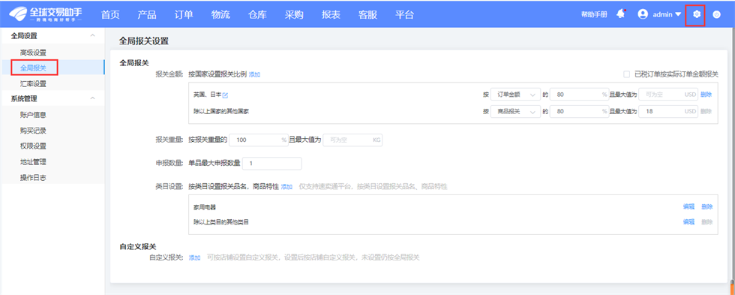
Task: Open the admin account dropdown
Action: coord(667,14)
